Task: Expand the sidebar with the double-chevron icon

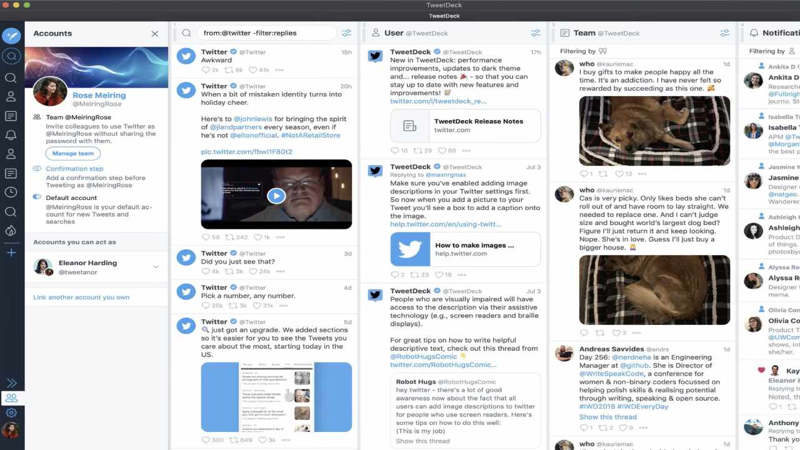Action: coord(11,383)
